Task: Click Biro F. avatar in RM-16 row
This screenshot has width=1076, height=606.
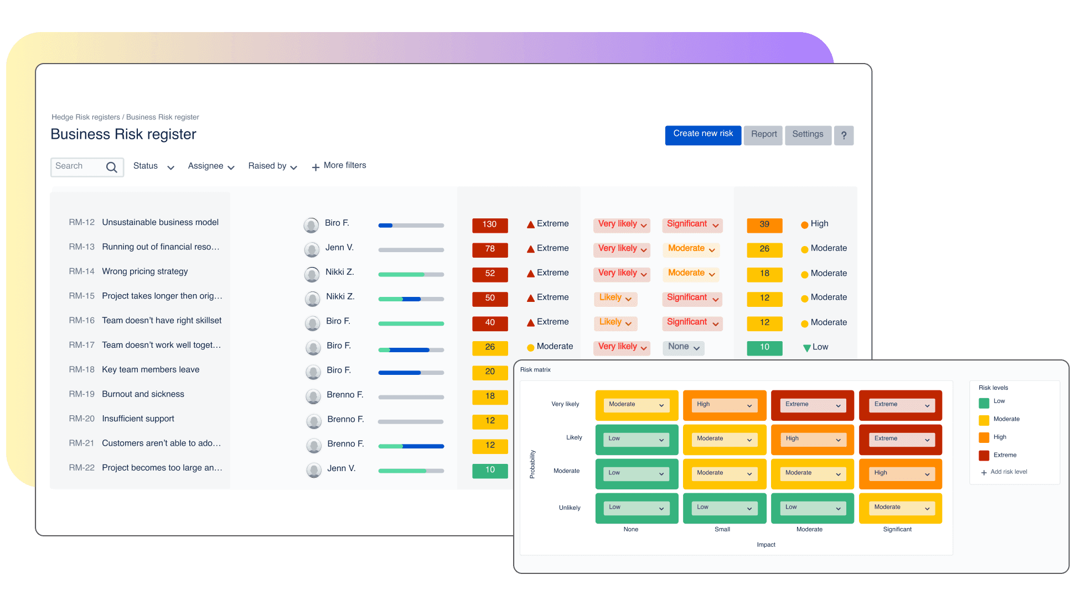Action: [312, 323]
